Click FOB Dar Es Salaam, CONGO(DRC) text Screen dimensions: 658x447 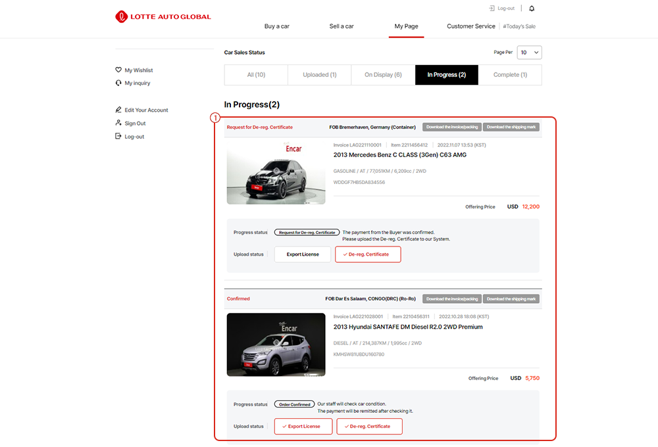pos(370,299)
